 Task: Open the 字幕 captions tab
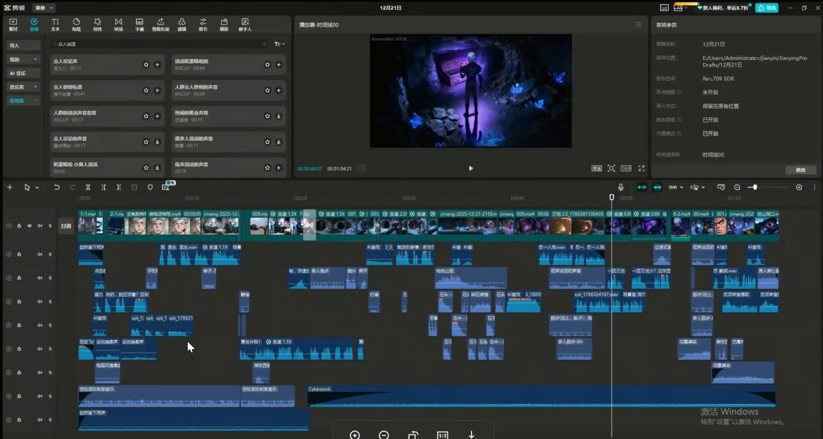click(139, 24)
